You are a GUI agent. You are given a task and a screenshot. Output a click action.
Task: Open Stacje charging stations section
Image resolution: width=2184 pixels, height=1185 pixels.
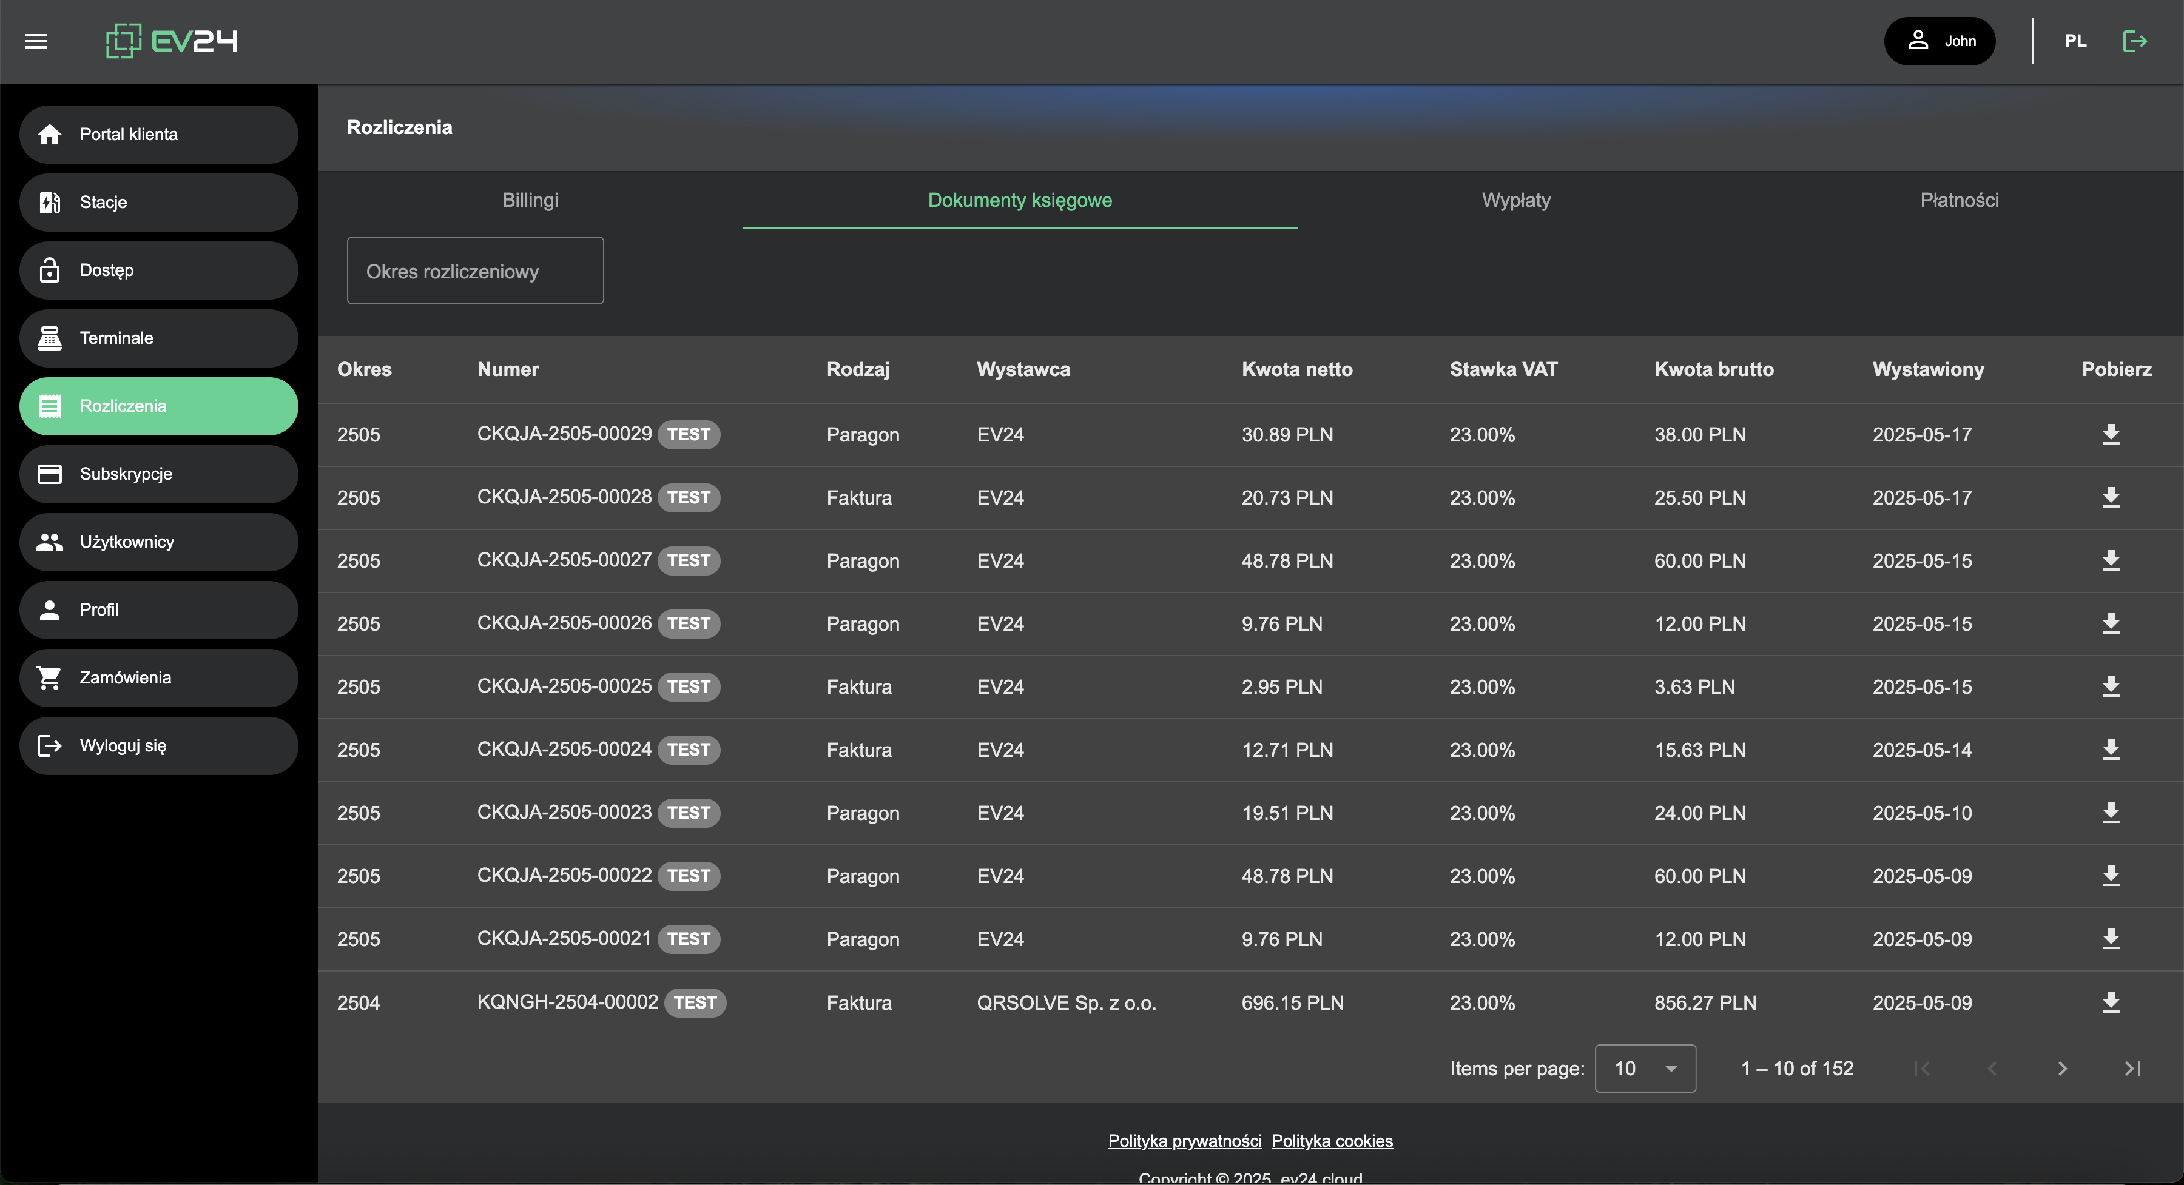[x=158, y=202]
